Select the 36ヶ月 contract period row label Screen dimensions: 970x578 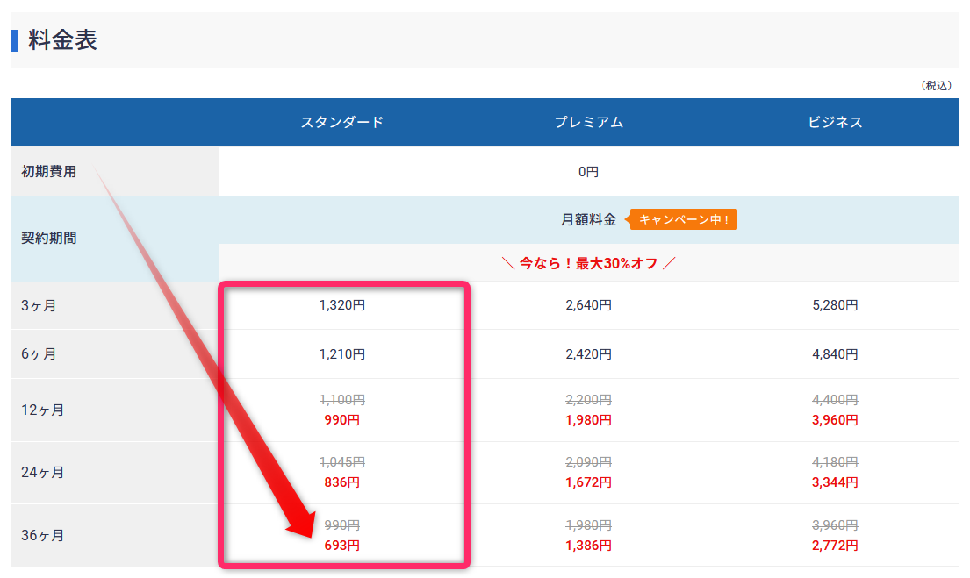[x=42, y=535]
